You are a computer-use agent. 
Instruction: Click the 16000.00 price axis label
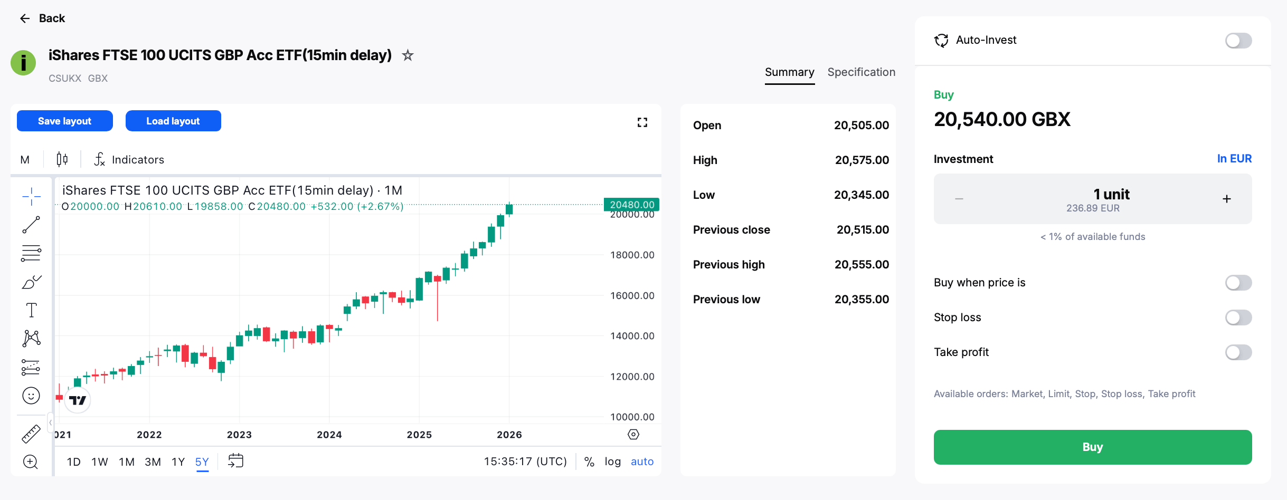(x=632, y=296)
